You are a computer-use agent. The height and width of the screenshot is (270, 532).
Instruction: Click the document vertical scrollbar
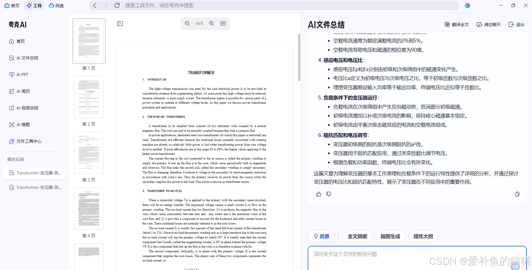[299, 57]
